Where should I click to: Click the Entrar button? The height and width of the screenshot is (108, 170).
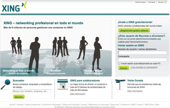[x=124, y=68]
